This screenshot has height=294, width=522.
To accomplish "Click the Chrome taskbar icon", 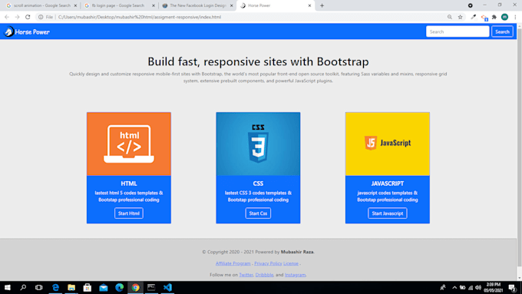I will (x=135, y=287).
